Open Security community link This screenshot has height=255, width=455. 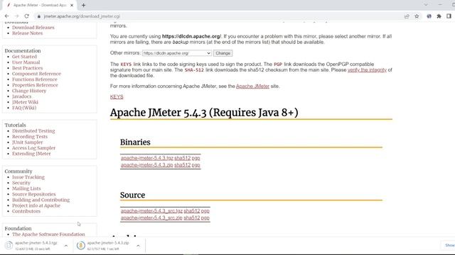pyautogui.click(x=21, y=183)
